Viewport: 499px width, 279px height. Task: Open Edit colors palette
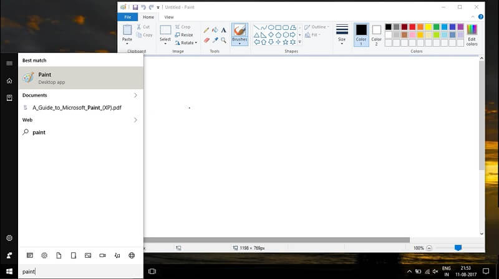tap(472, 35)
